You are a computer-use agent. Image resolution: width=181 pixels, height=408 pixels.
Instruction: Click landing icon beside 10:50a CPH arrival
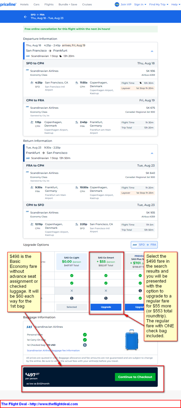click(x=77, y=187)
